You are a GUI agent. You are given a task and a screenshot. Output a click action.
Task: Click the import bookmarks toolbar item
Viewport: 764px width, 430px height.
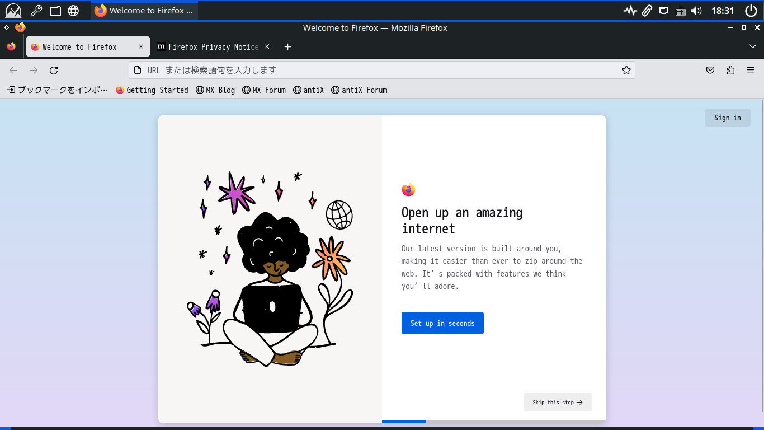coord(58,90)
